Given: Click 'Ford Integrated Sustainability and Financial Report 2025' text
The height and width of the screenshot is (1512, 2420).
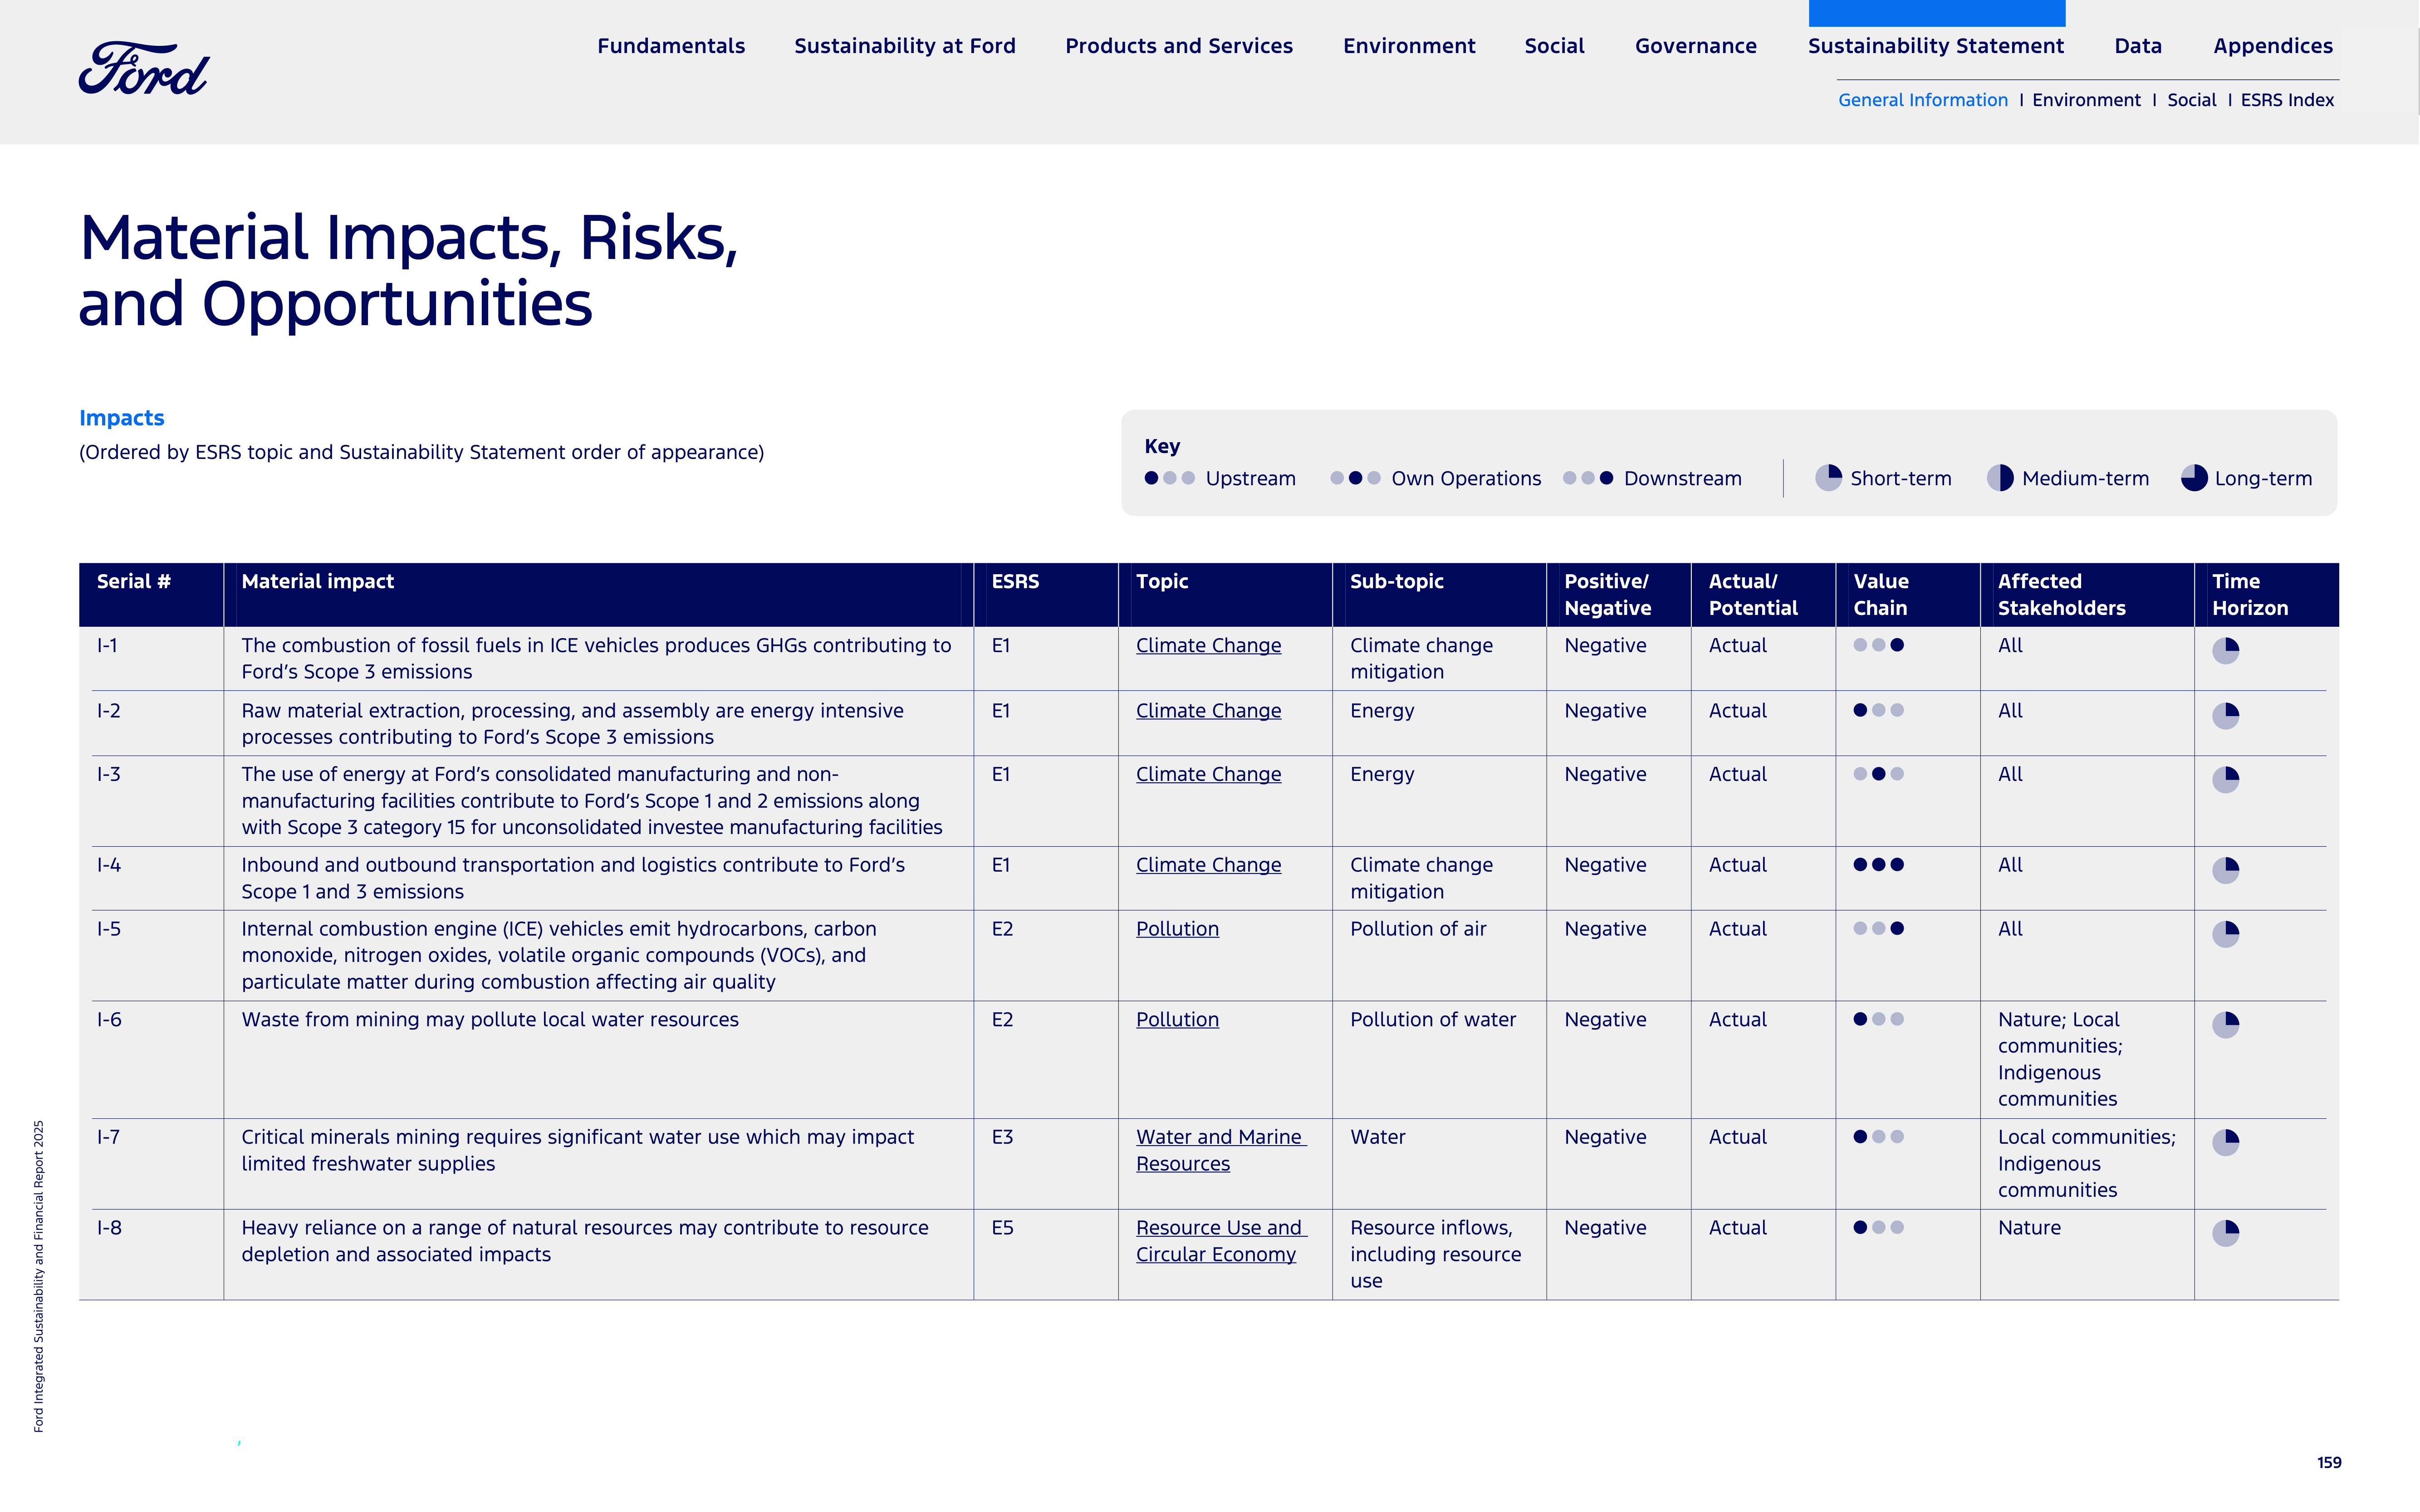Looking at the screenshot, I should pos(39,1276).
